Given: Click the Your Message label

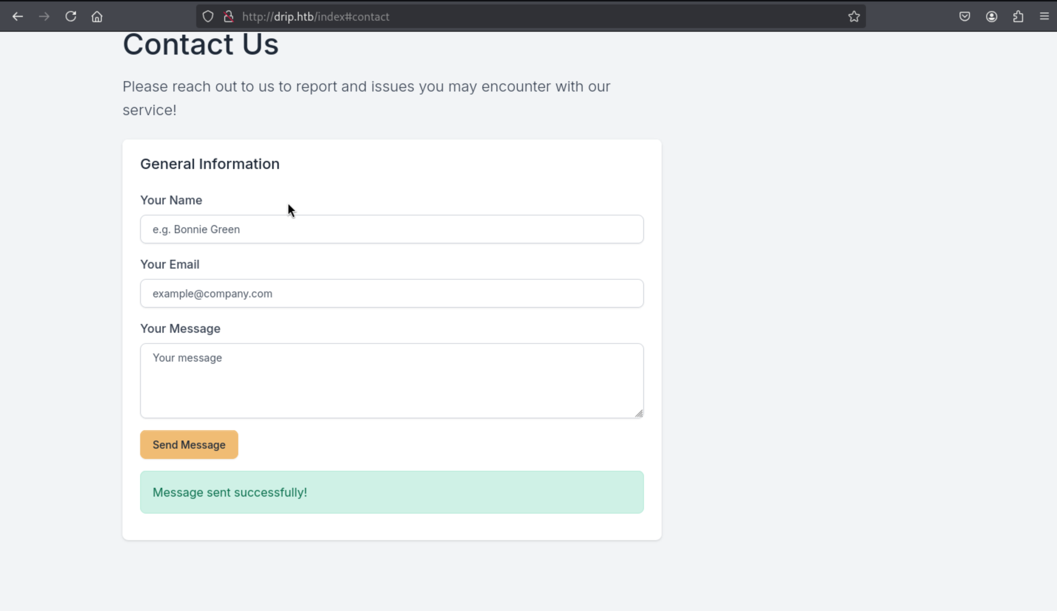Looking at the screenshot, I should pyautogui.click(x=180, y=329).
